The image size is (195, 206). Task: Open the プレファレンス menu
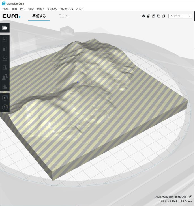(67, 9)
